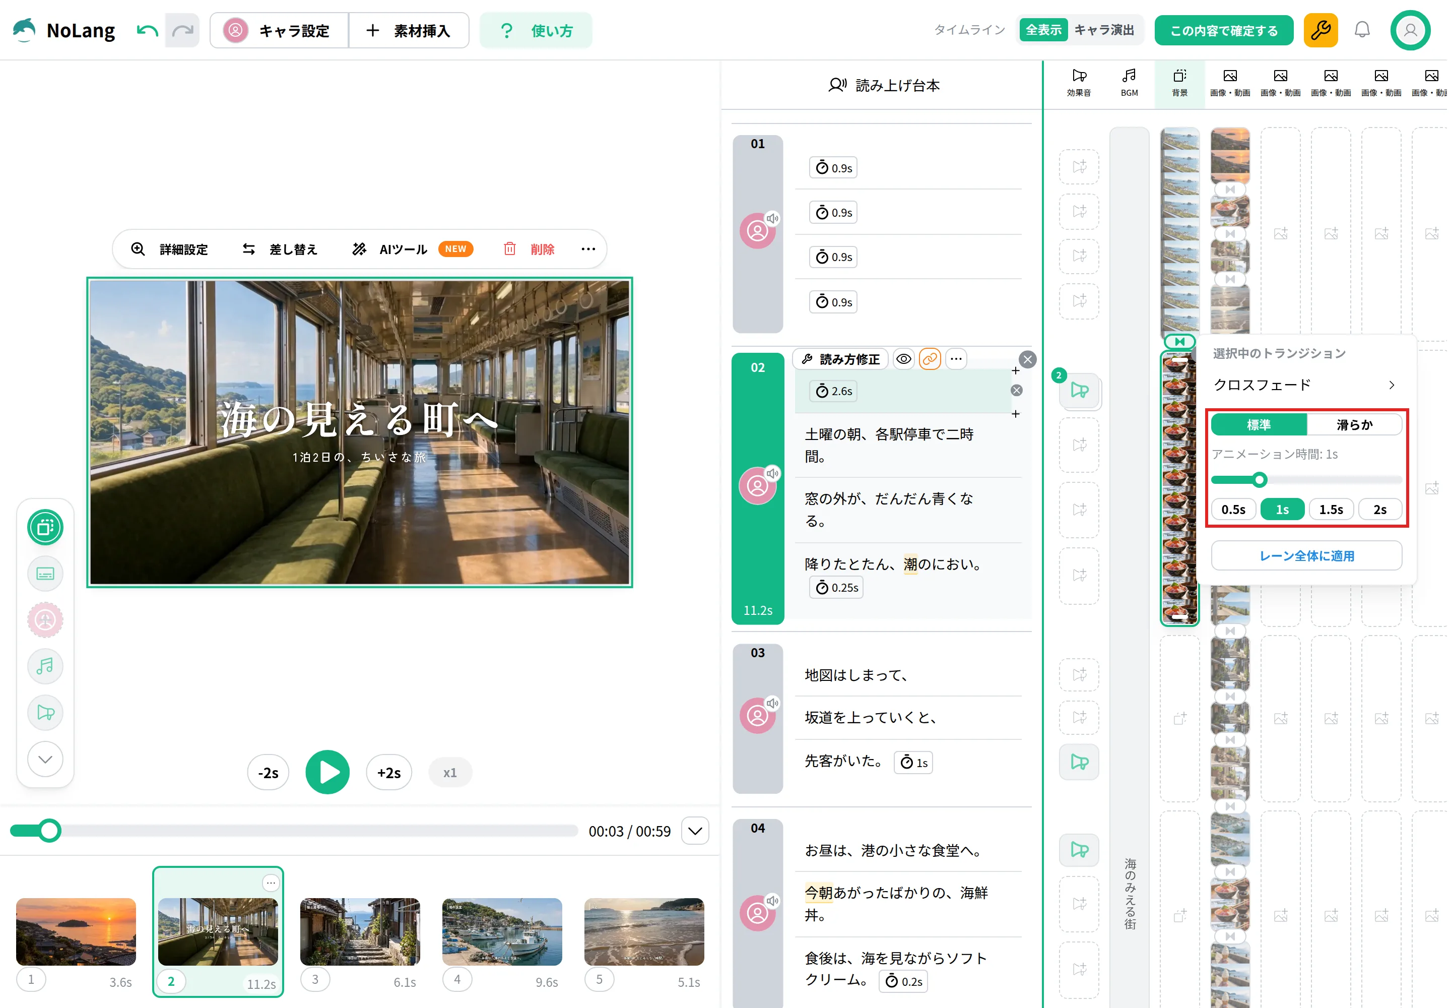This screenshot has height=1008, width=1451.
Task: Select the music note tool in left sidebar
Action: (45, 666)
